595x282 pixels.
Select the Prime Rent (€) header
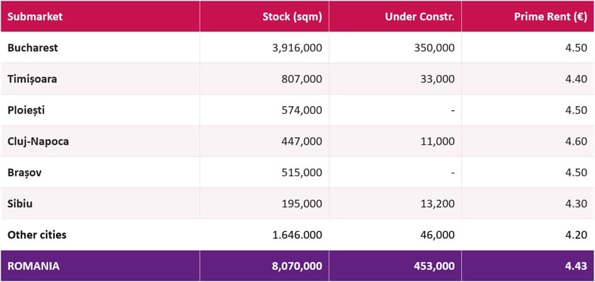pyautogui.click(x=551, y=17)
